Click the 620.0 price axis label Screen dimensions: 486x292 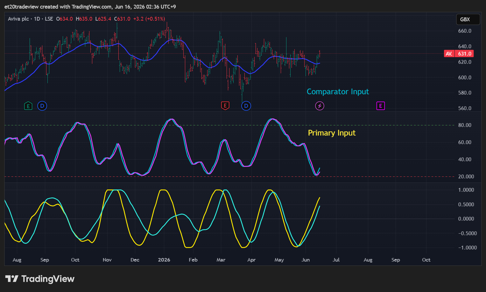coord(465,62)
